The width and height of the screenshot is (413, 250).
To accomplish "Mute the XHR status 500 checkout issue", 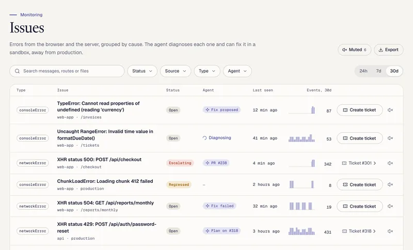I will point(390,163).
